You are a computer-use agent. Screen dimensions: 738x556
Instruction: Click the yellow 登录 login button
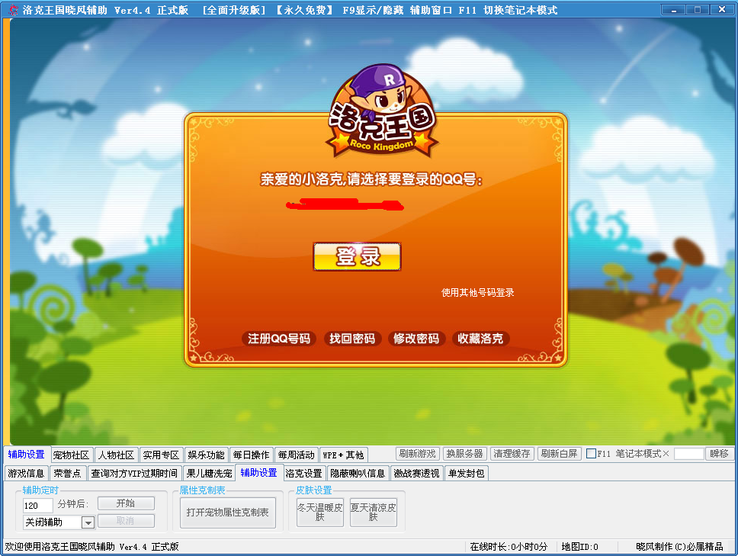click(358, 256)
